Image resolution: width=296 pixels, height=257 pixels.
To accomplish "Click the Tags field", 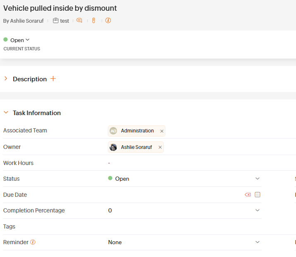I will click(x=182, y=226).
